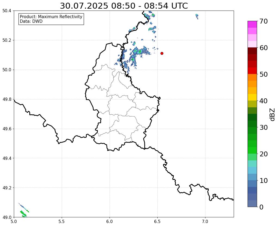
Task: Click the y-axis label 49.4
Action: coord(7,158)
